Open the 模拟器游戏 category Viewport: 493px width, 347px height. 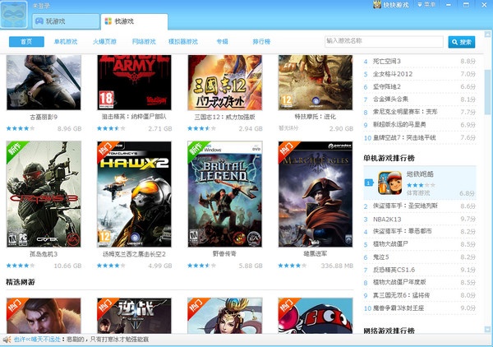(x=183, y=42)
